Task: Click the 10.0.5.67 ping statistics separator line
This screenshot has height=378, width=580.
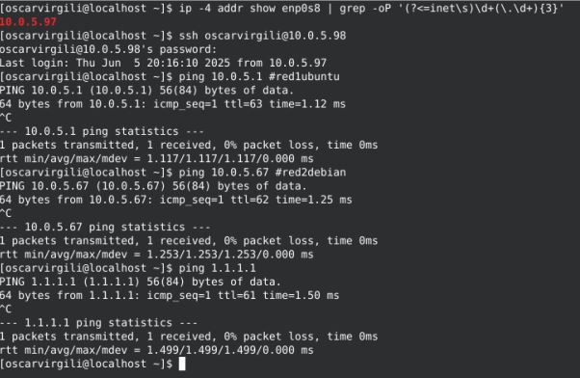Action: coord(105,227)
